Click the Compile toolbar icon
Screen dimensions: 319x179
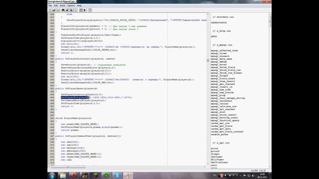tap(81, 10)
